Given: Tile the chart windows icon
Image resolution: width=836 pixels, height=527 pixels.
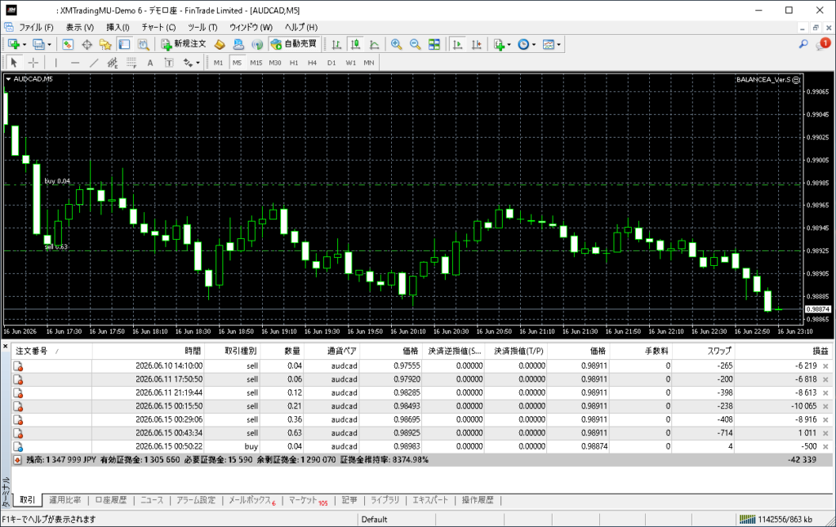Looking at the screenshot, I should click(x=434, y=44).
